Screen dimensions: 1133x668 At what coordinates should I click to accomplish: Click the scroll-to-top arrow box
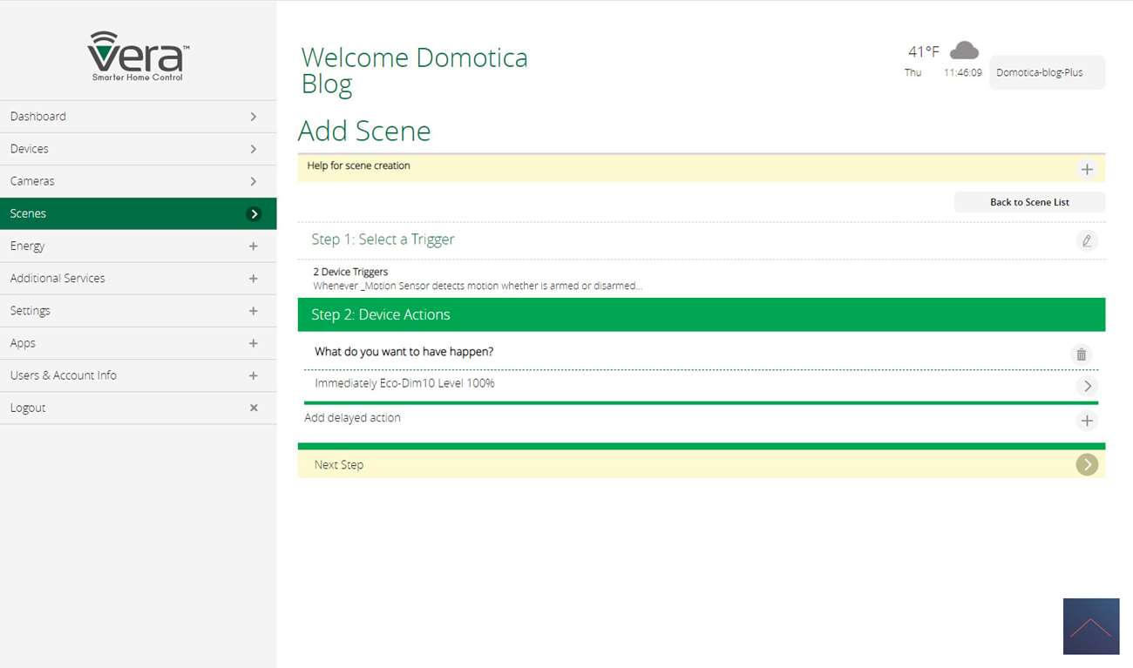pos(1090,626)
